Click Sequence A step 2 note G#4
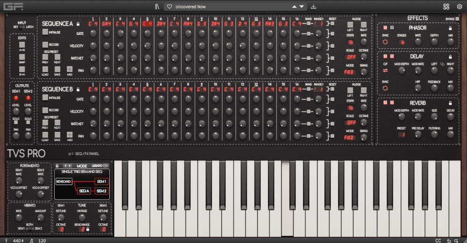 (x=106, y=23)
